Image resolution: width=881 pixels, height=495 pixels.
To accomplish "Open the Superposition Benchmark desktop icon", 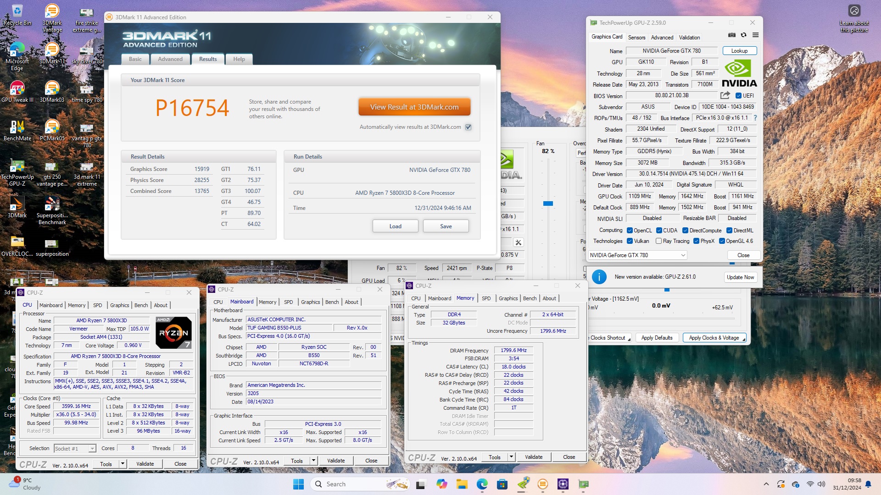I will 52,211.
